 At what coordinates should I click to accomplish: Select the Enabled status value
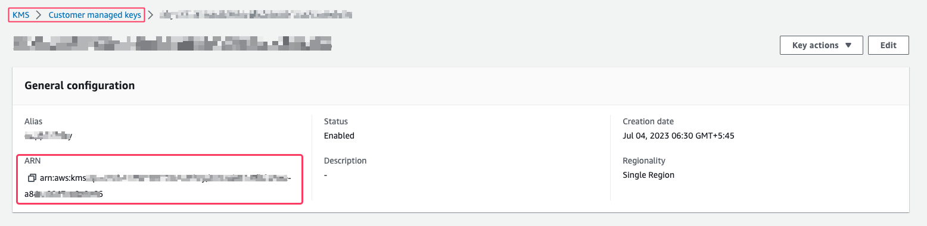(339, 136)
